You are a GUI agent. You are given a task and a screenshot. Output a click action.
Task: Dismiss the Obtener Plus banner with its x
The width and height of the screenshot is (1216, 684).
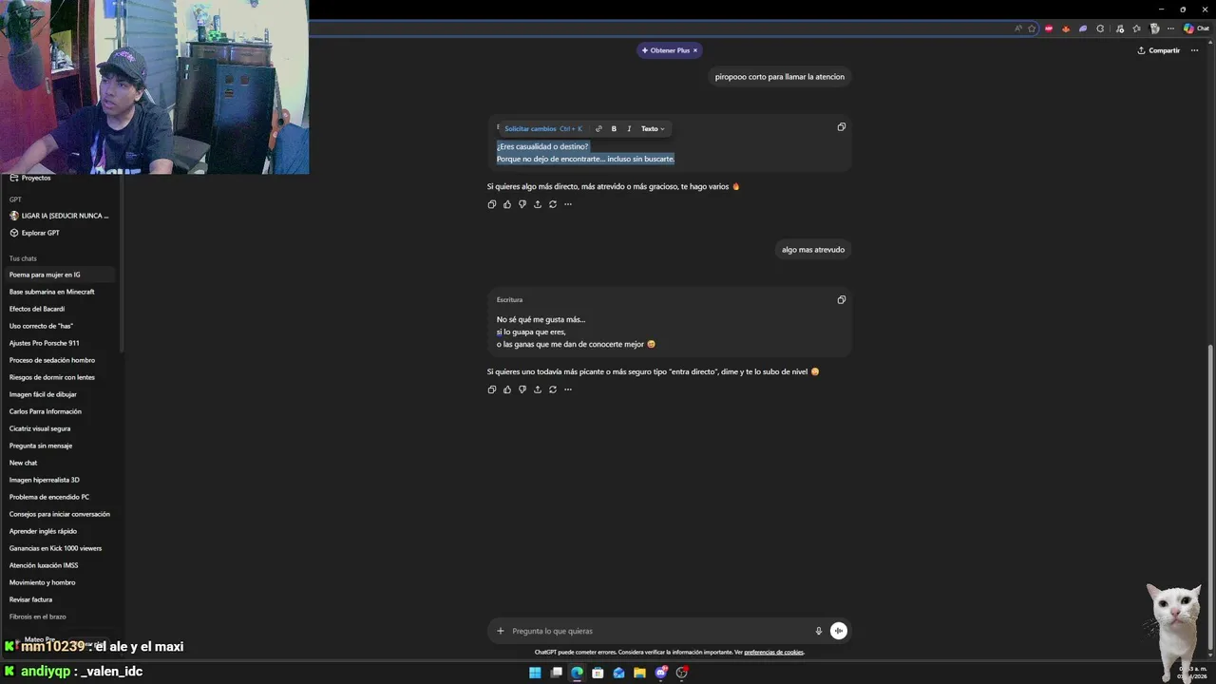695,50
